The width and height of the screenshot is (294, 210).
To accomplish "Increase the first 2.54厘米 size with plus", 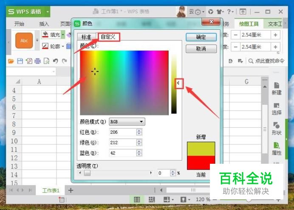I will (275, 35).
